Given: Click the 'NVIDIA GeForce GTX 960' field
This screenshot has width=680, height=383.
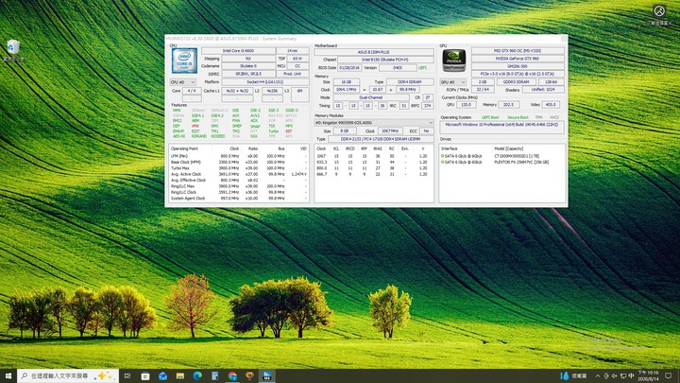Looking at the screenshot, I should 518,59.
